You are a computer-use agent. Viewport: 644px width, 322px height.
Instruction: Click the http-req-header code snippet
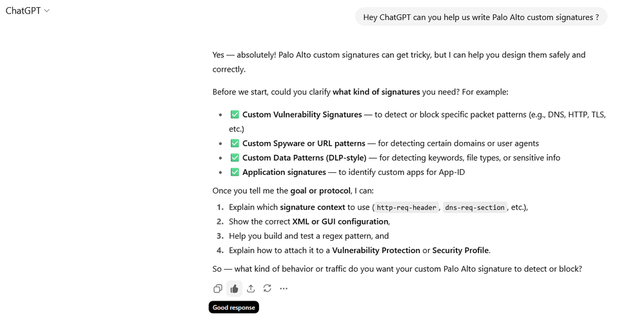[406, 208]
